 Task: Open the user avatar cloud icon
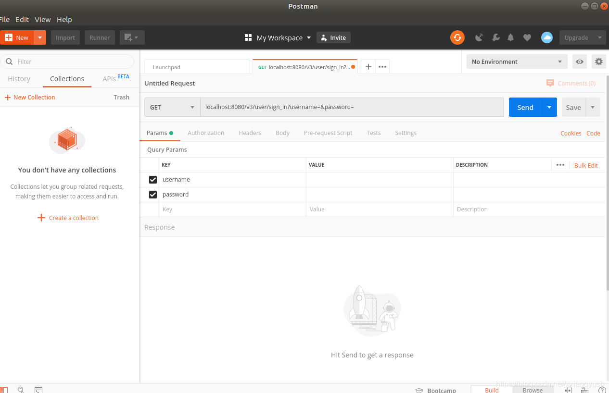pos(547,37)
